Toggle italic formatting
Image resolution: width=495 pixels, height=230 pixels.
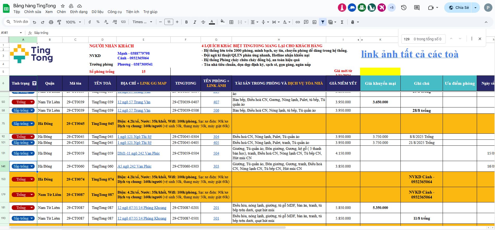click(x=195, y=22)
